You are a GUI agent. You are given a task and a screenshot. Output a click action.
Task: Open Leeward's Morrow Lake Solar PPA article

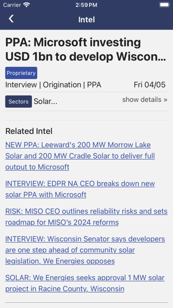pyautogui.click(x=80, y=156)
